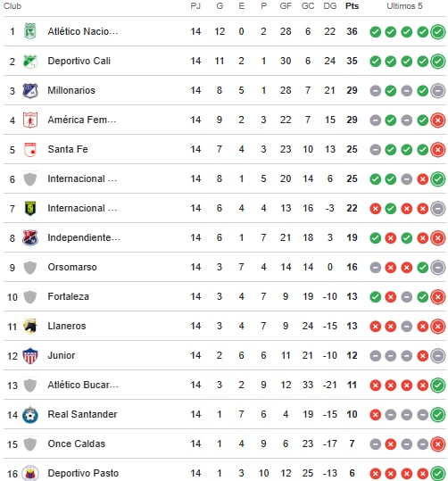Click the Atlético Nacional club crest

pyautogui.click(x=30, y=31)
